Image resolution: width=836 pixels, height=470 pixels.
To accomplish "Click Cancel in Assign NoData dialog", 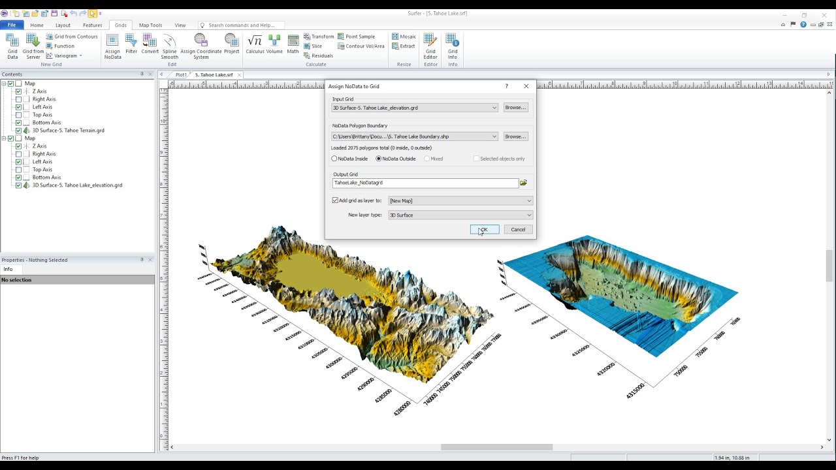I will coord(518,229).
